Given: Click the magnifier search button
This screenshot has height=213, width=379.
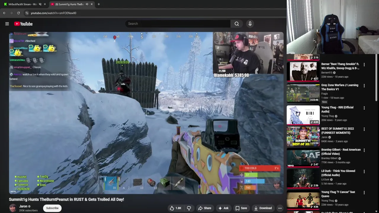Looking at the screenshot, I should pos(237,24).
